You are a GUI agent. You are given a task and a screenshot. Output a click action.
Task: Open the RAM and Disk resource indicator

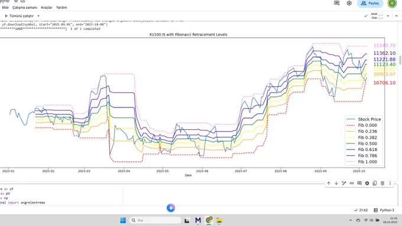pos(377,16)
